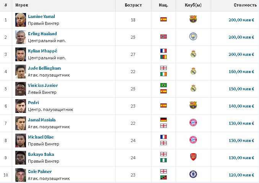Sort table by Стоимость column header
Image resolution: width=259 pixels, height=183 pixels.
click(x=245, y=5)
